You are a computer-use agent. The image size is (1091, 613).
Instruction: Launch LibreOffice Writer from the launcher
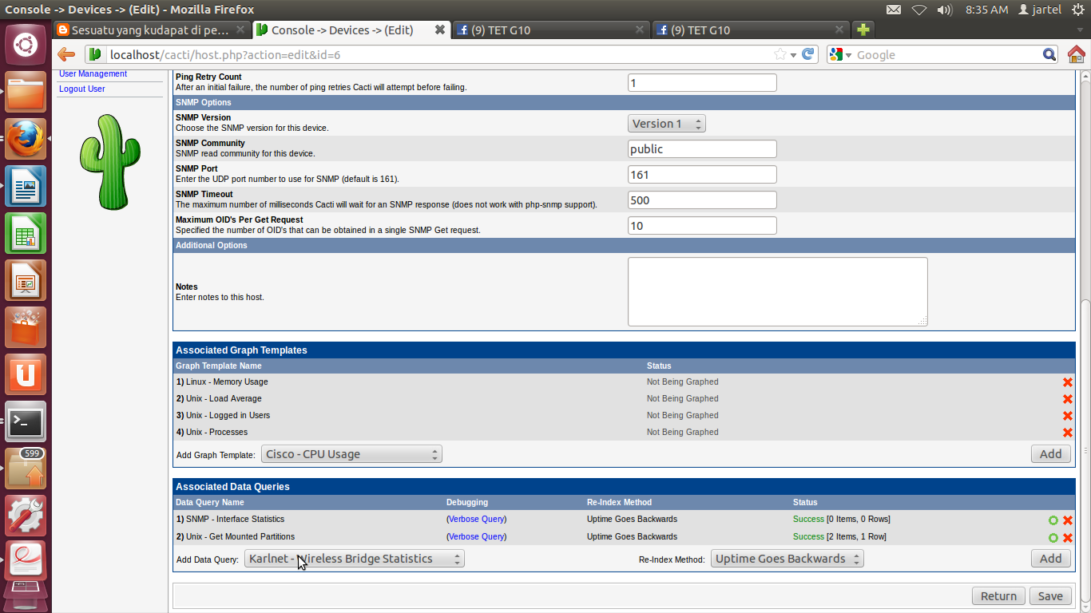pyautogui.click(x=26, y=187)
